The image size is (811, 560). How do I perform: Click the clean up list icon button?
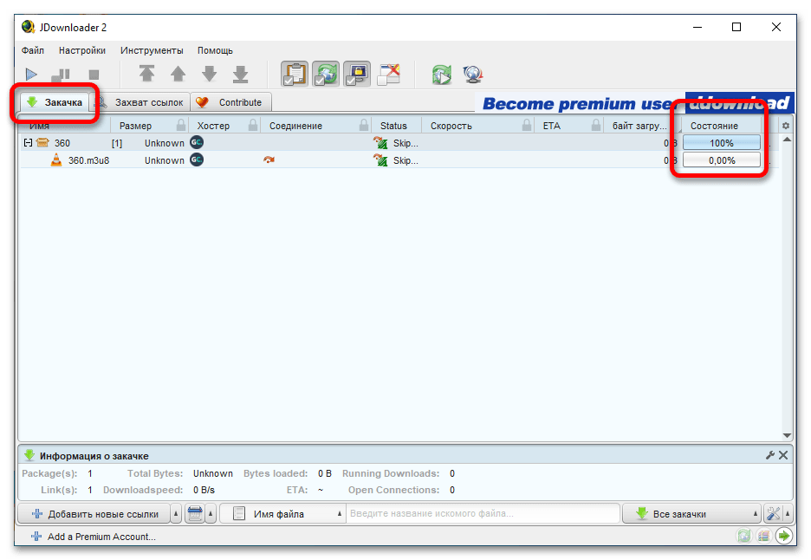click(195, 514)
